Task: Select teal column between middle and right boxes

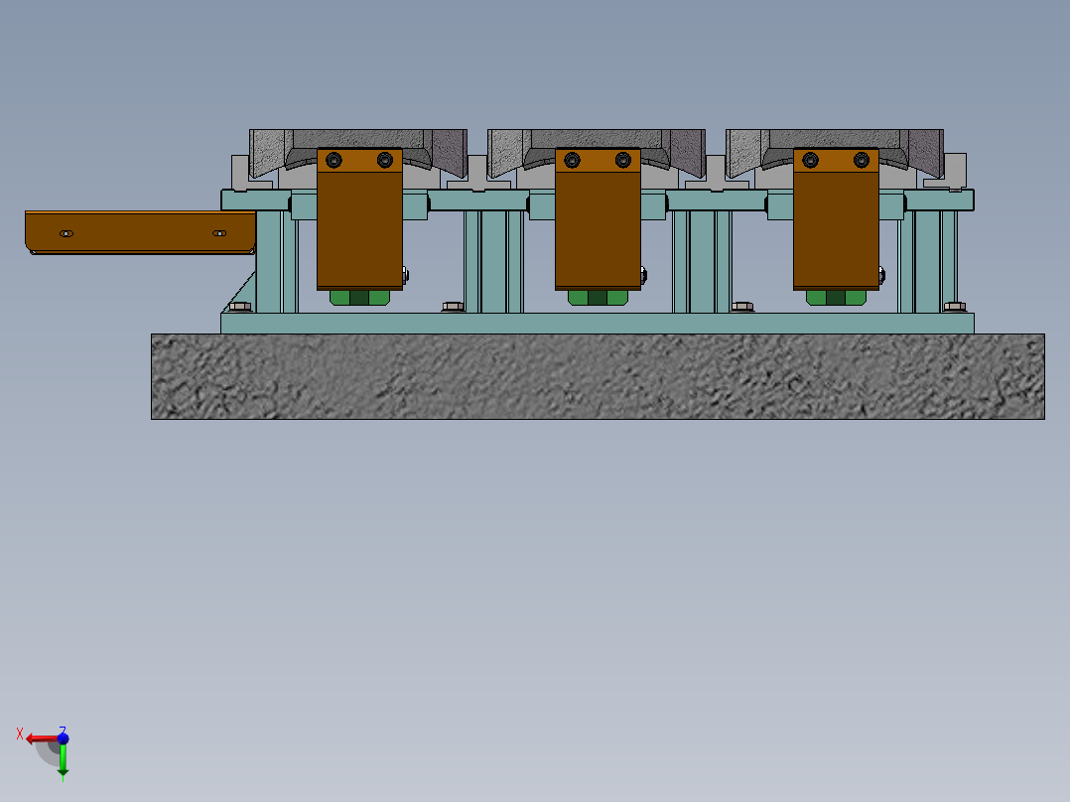Action: [x=702, y=262]
